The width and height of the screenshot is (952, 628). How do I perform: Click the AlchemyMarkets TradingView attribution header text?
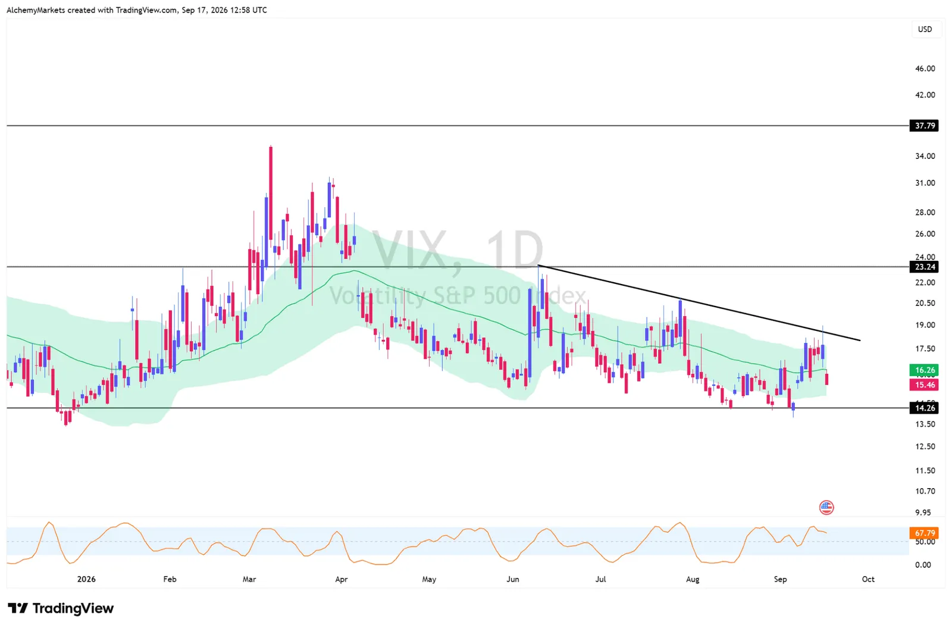[x=137, y=10]
